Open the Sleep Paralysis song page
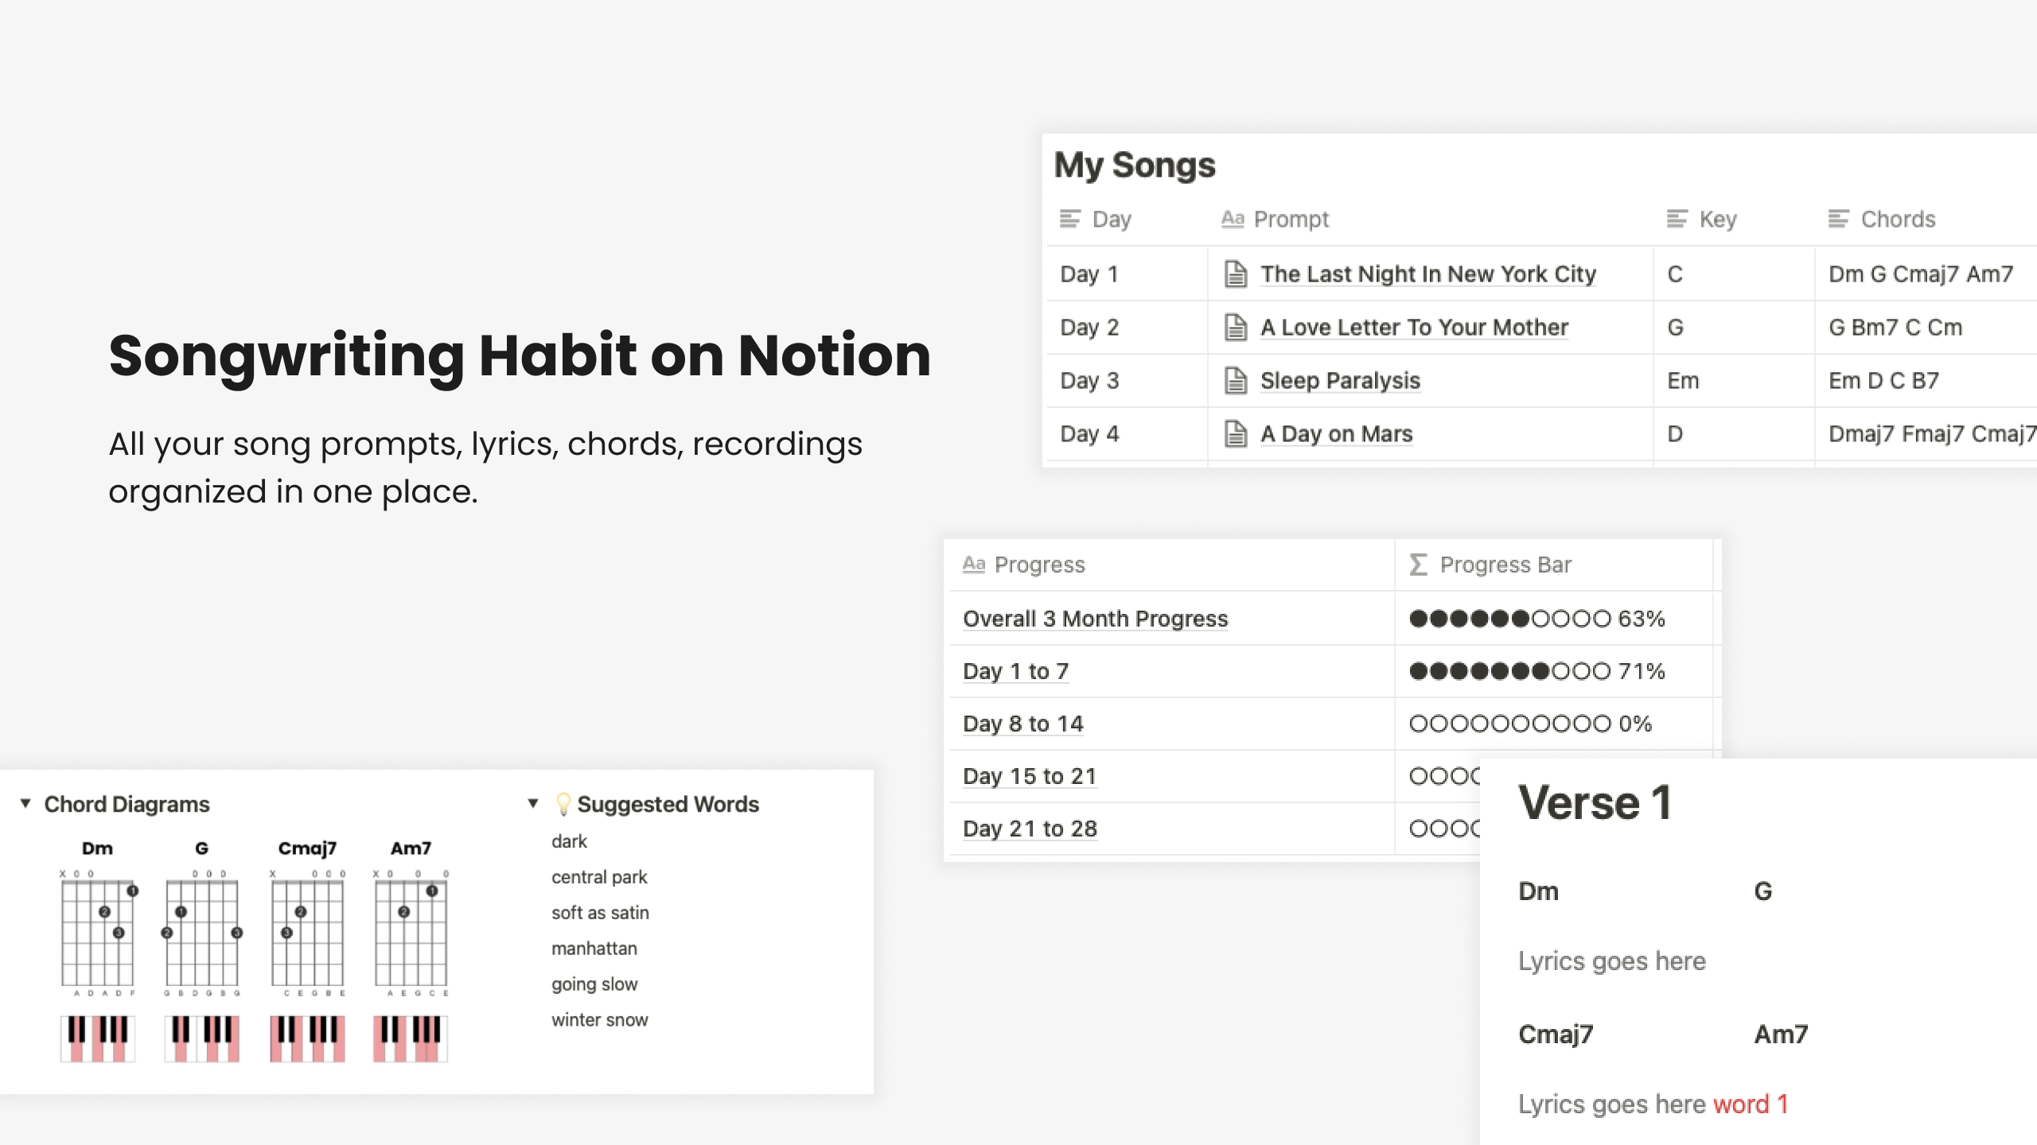The width and height of the screenshot is (2037, 1145). (x=1340, y=380)
